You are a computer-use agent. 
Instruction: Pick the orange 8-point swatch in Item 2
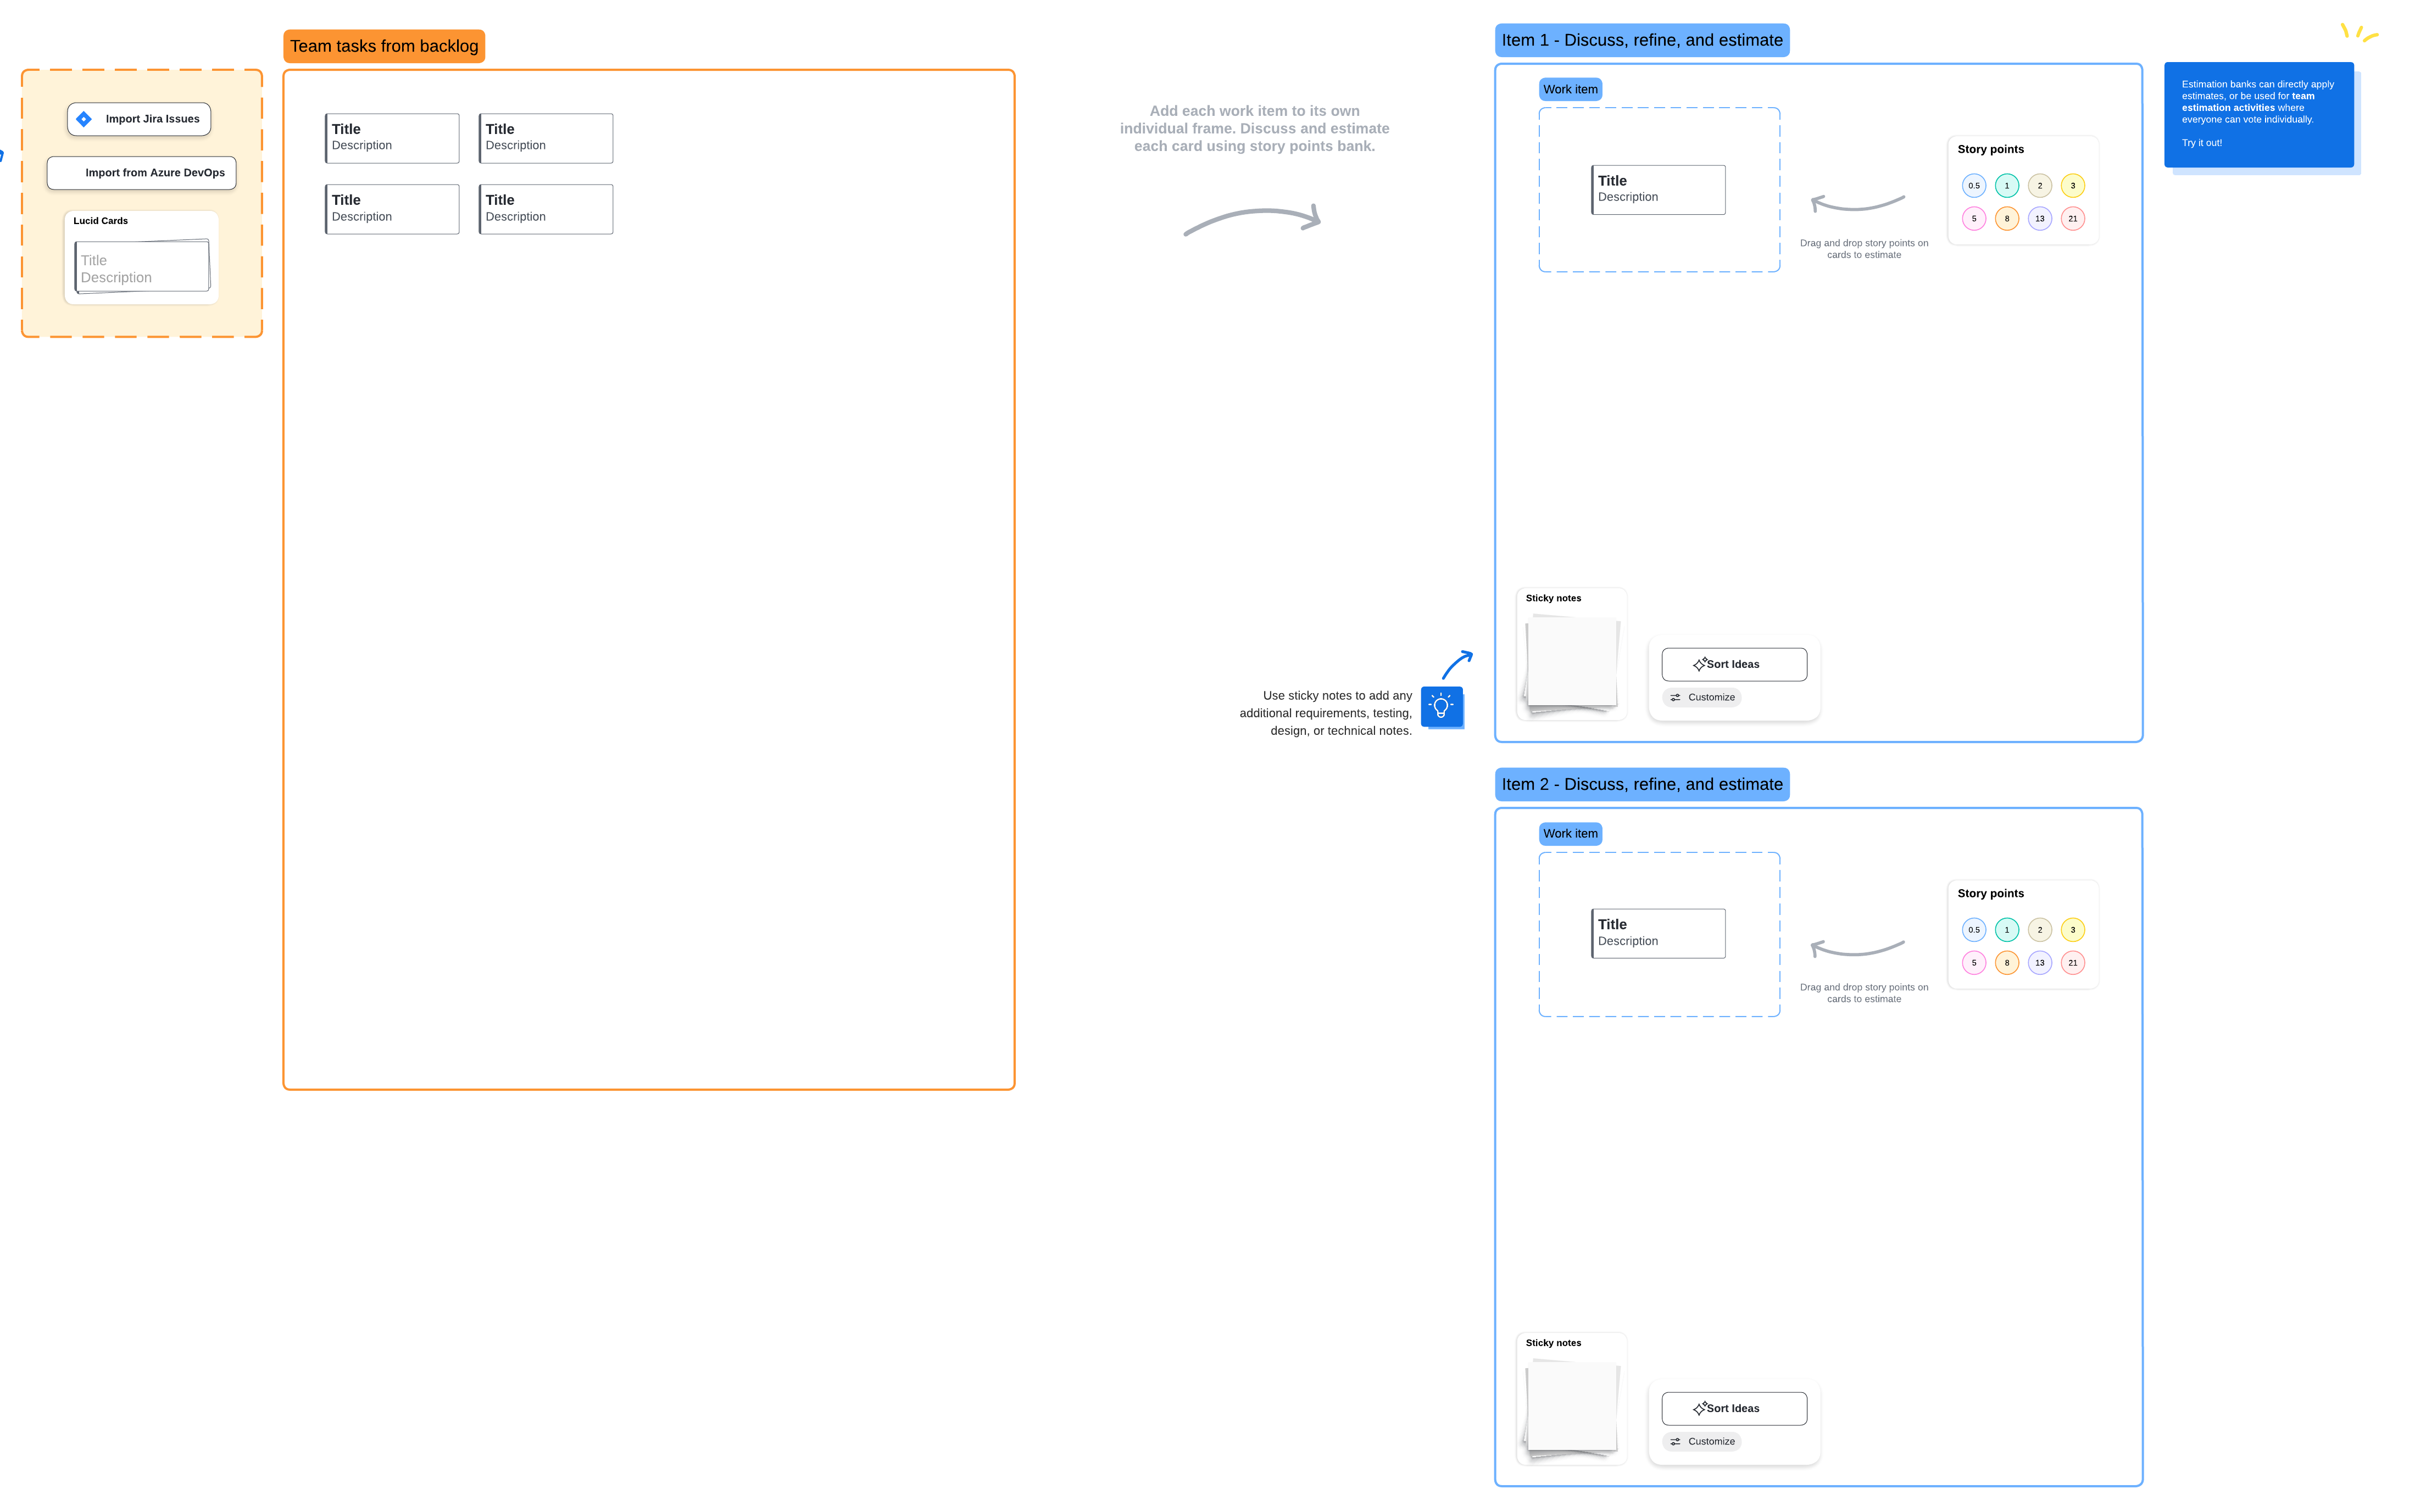click(x=2006, y=963)
